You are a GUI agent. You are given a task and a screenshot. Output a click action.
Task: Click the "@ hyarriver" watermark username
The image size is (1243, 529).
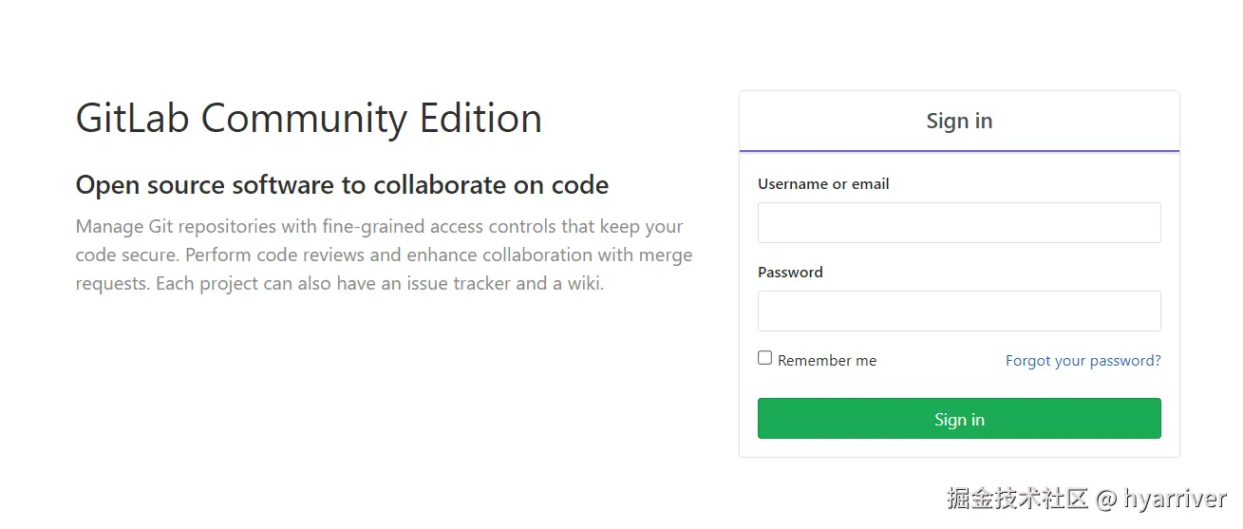(1162, 499)
